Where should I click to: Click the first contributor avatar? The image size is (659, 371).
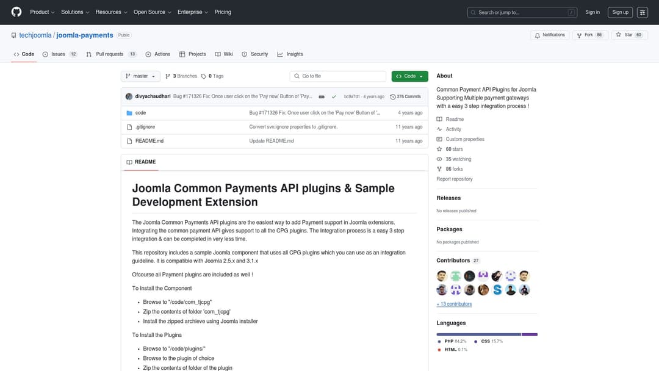[442, 276]
